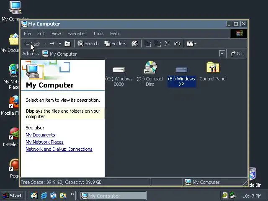Image resolution: width=268 pixels, height=201 pixels.
Task: Click the My Computer heading in left pane
Action: (x=49, y=85)
